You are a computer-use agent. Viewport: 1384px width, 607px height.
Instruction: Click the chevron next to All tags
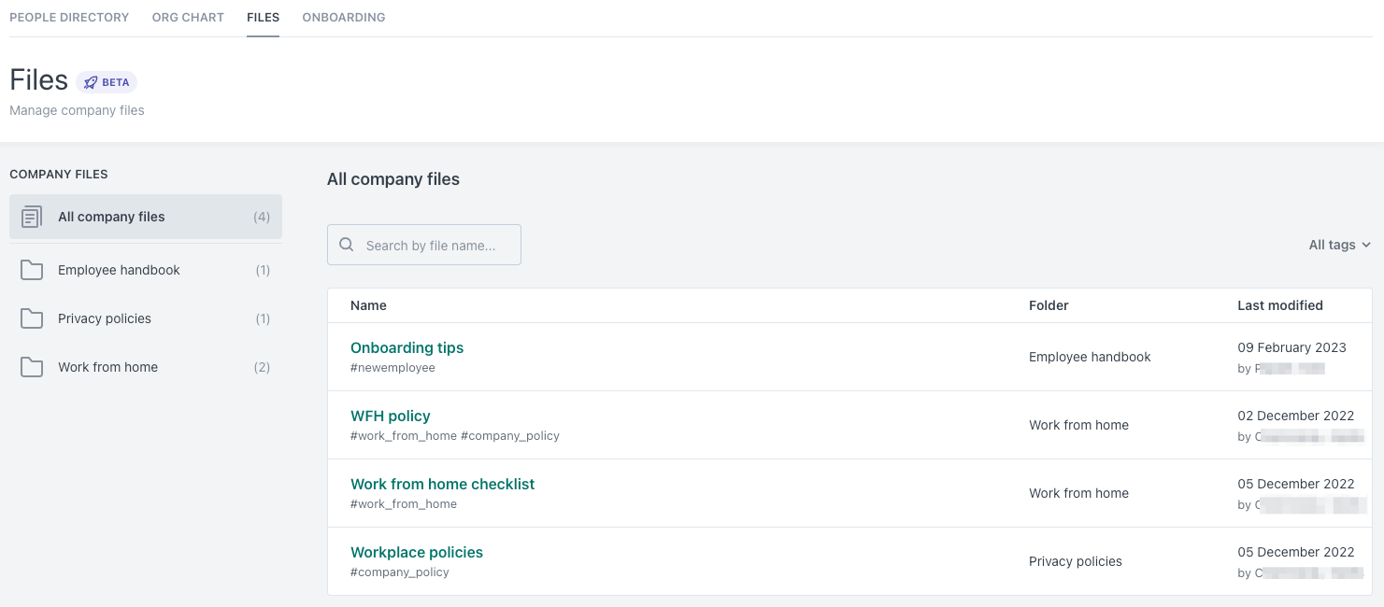pyautogui.click(x=1365, y=245)
